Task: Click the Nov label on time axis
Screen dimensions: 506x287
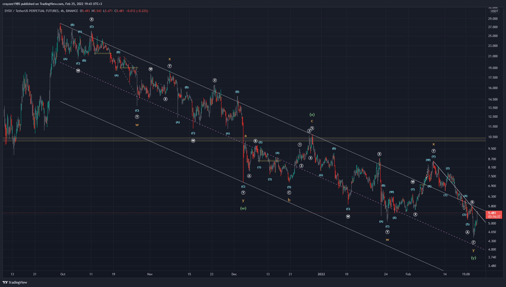Action: (x=150, y=274)
